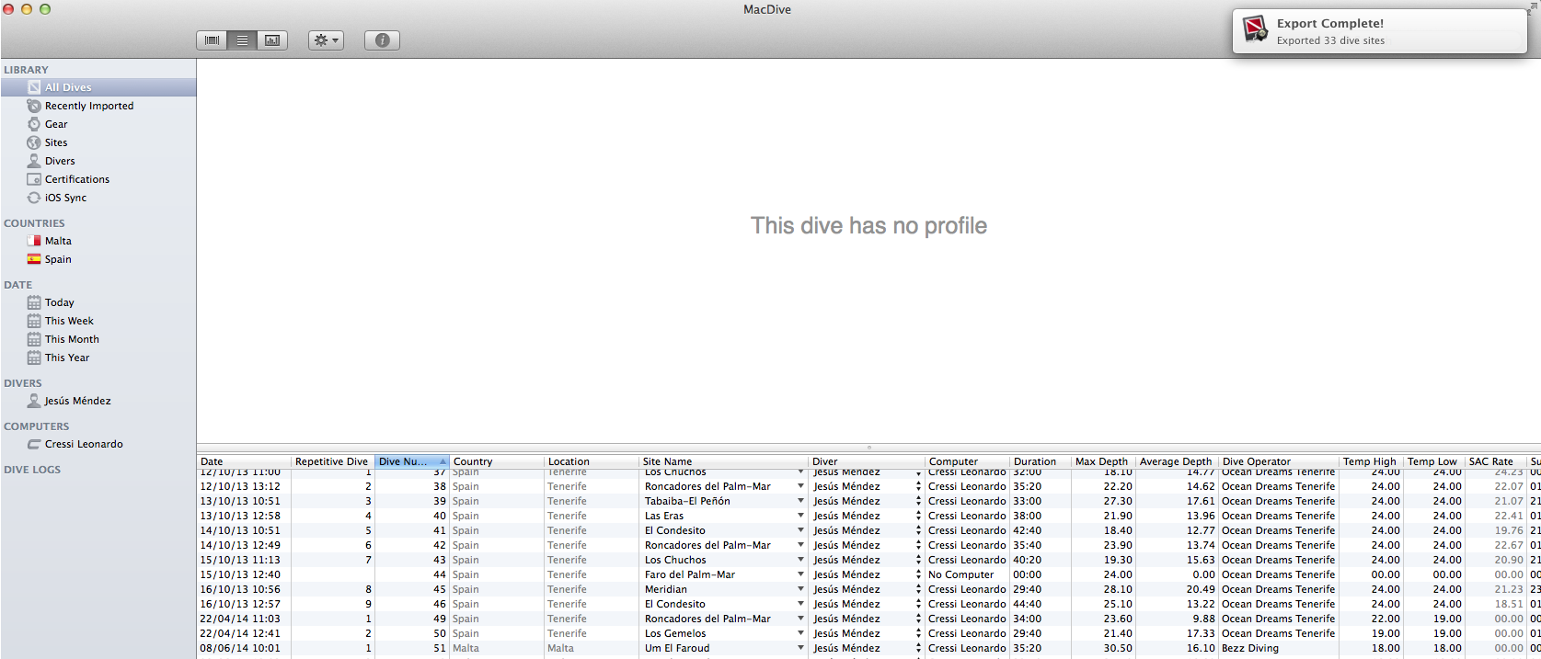Click the info inspector button

tap(382, 40)
